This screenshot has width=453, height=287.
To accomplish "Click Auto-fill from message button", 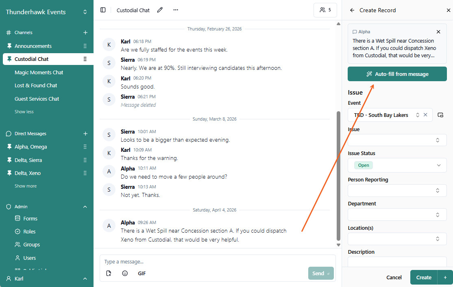I will pos(397,74).
